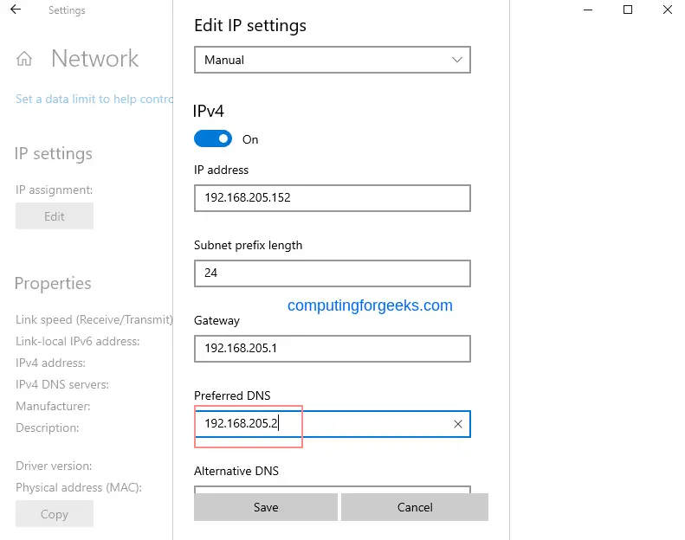
Task: Click the "Link speed (Receive/Transmit)" row
Action: pos(94,320)
